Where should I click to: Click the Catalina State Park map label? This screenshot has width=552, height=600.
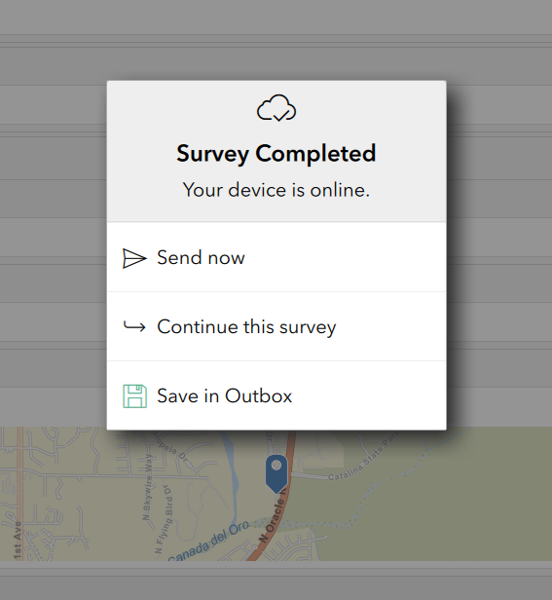pos(362,459)
